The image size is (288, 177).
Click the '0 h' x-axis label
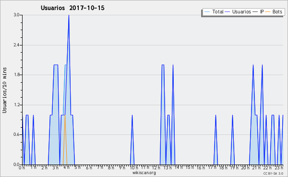point(22,167)
